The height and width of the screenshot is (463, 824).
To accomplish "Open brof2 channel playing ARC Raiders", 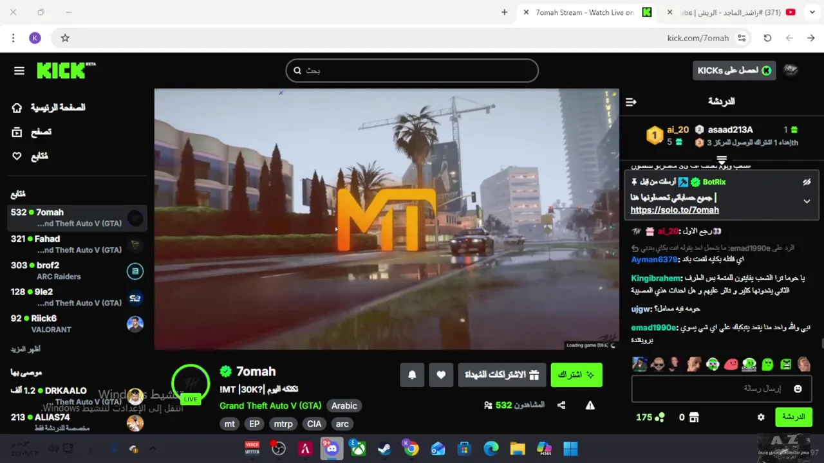I will coord(77,270).
